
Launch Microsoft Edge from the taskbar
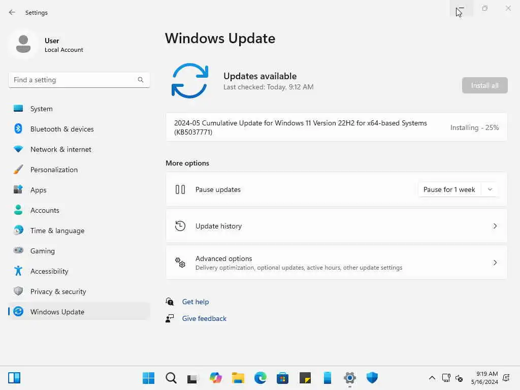(x=261, y=378)
